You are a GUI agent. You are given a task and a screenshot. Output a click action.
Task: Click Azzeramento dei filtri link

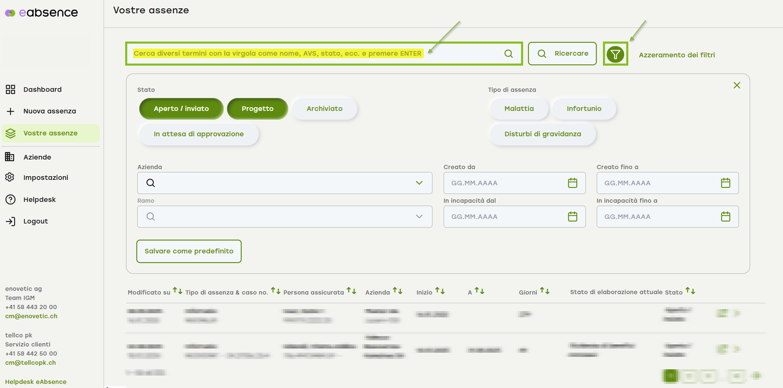click(677, 55)
